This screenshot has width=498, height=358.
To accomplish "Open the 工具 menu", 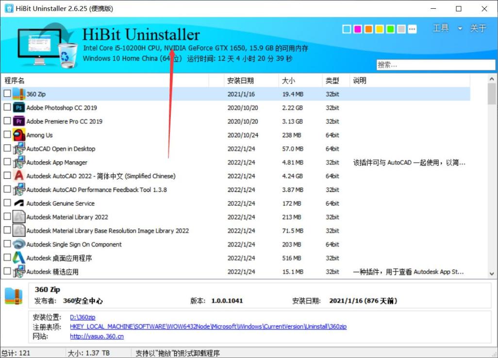I will point(441,28).
